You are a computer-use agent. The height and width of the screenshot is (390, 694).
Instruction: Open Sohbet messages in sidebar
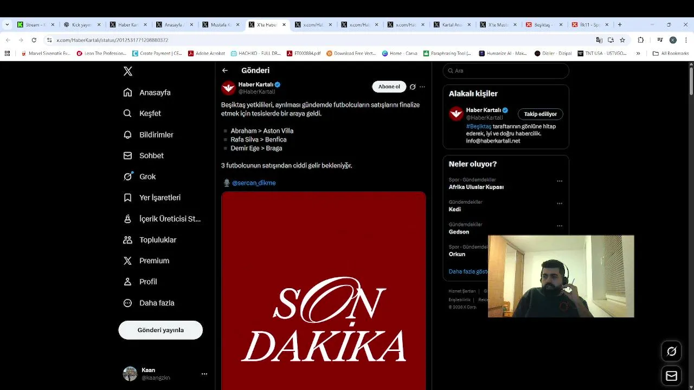point(144,155)
